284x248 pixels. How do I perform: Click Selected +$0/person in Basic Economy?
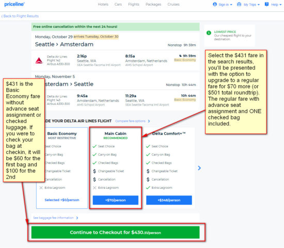62,200
